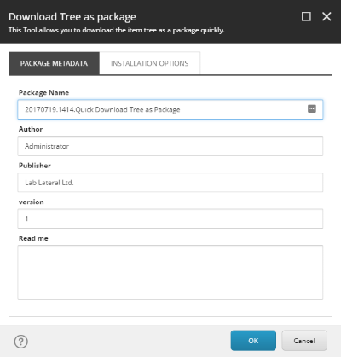The height and width of the screenshot is (357, 341).
Task: Click the Author label
Action: [x=31, y=129]
